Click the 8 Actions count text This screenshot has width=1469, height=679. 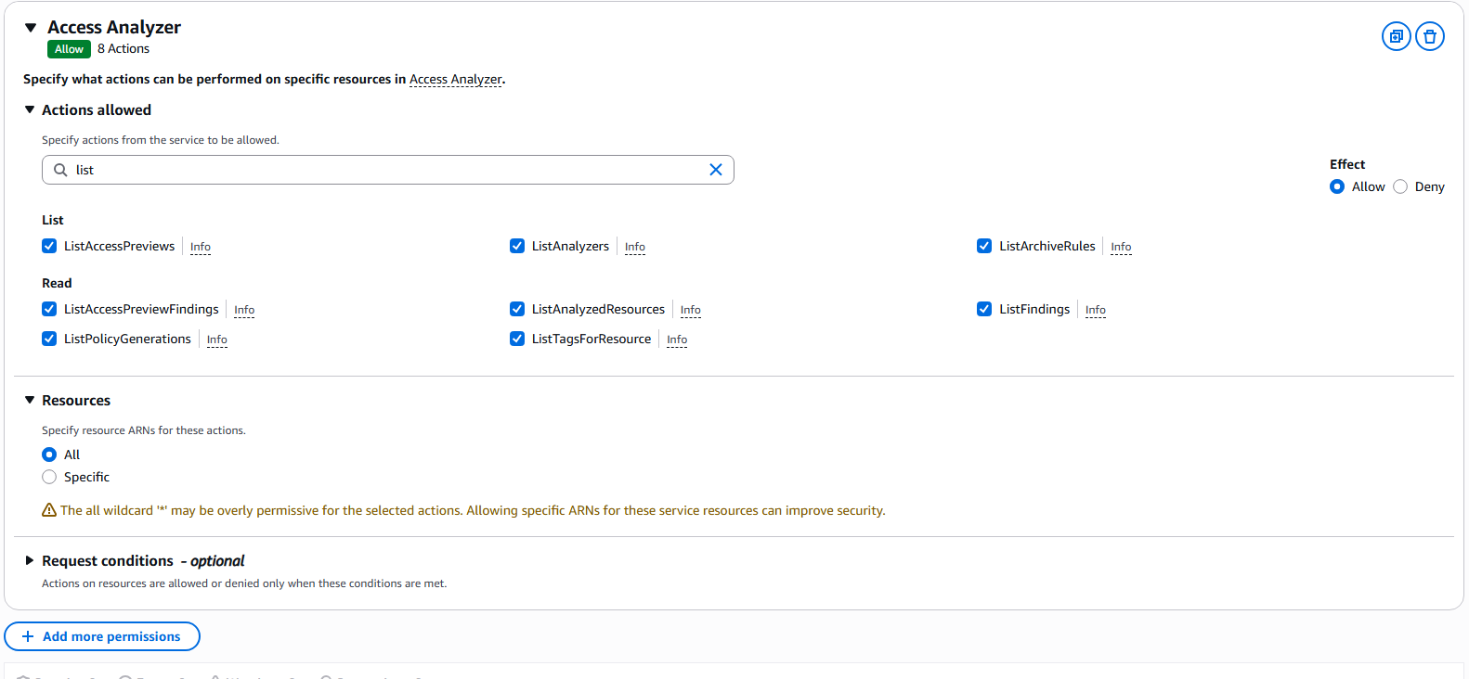[123, 48]
